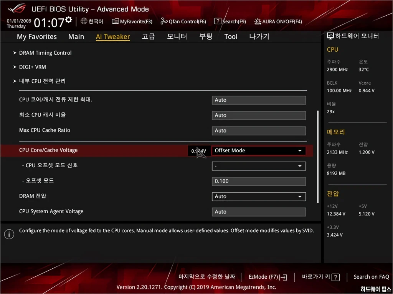Toggle the AURA lighting icon

click(x=258, y=21)
